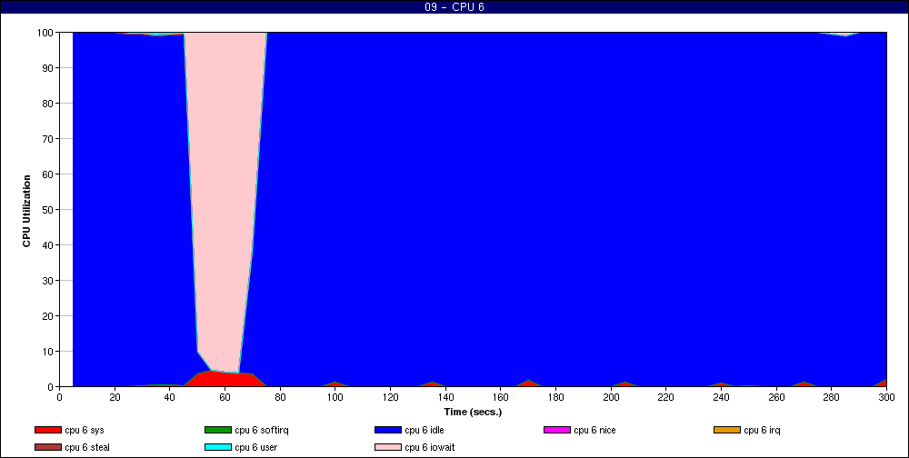Click x-axis tick label 300
This screenshot has width=909, height=458.
886,397
